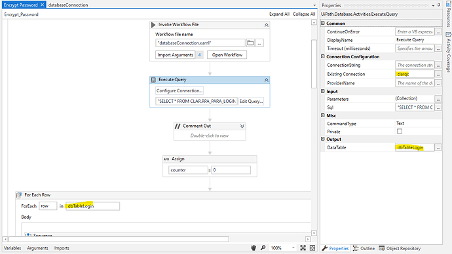Browse for workflow file with folder icon
452x254 pixels.
pos(250,43)
